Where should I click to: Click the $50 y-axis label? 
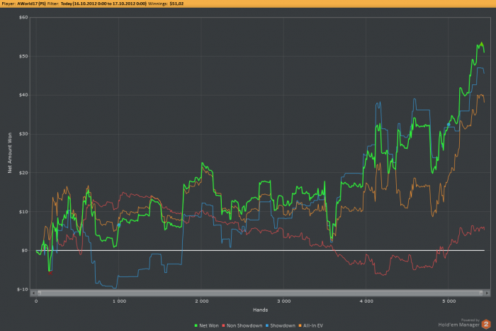coord(23,56)
